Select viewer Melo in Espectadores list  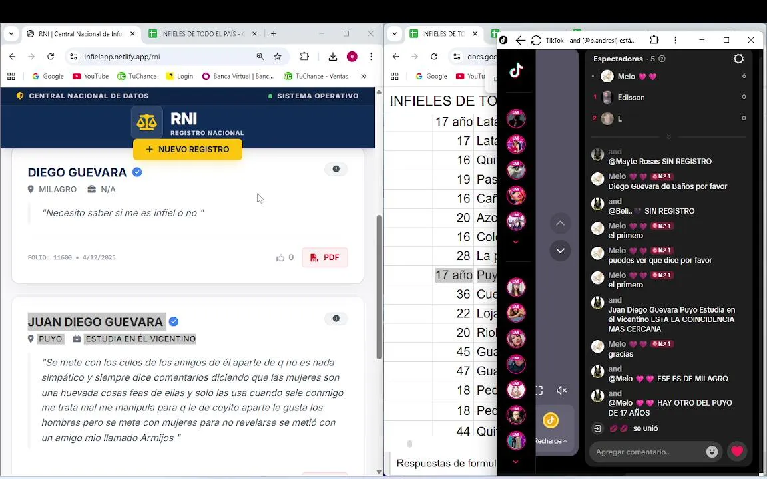668,77
